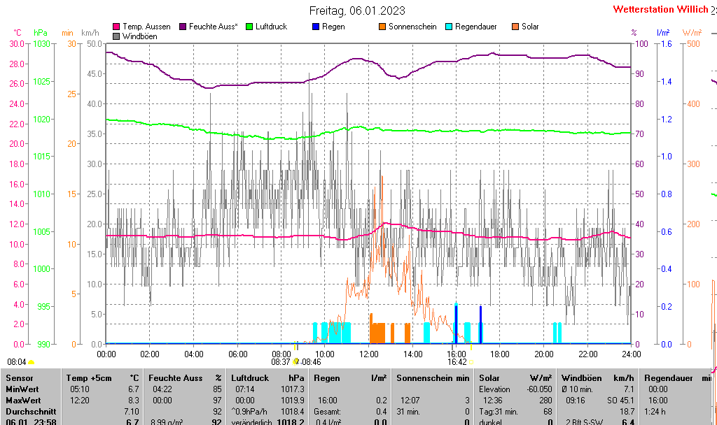The image size is (717, 425).
Task: Click the maximum pressure value '1019.9'
Action: point(293,401)
